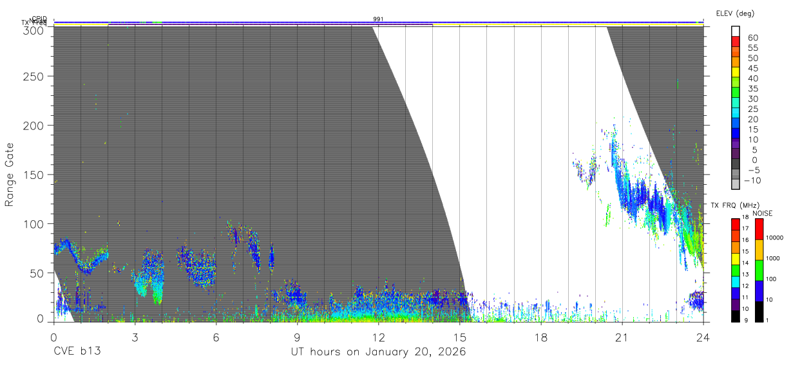Click the '9' tick on the UT hours axis
The image size is (791, 365).
point(297,337)
